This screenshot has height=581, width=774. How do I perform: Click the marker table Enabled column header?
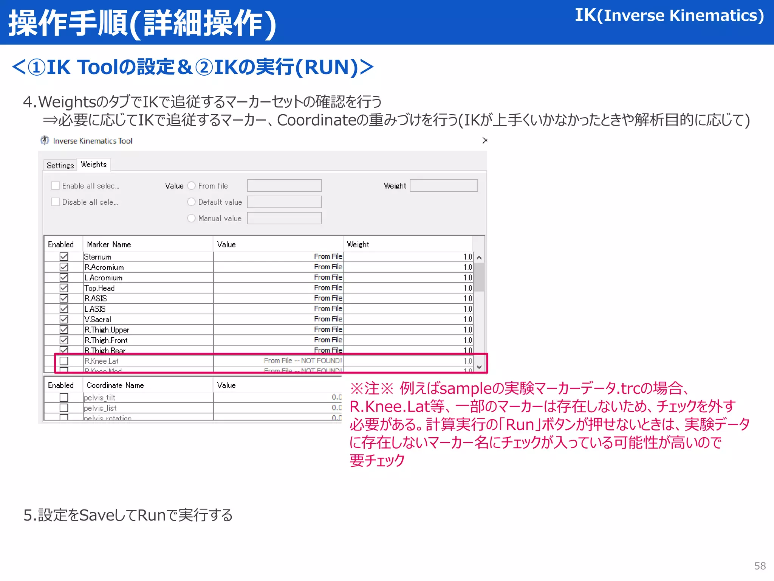coord(63,244)
